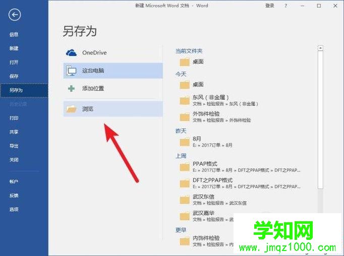Click the 武汉东信 folder icon
The height and width of the screenshot is (256, 344).
coord(185,200)
